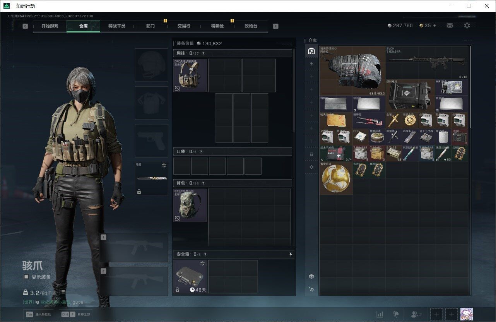Open the settings gear in top bar
This screenshot has width=496, height=322.
tap(467, 26)
